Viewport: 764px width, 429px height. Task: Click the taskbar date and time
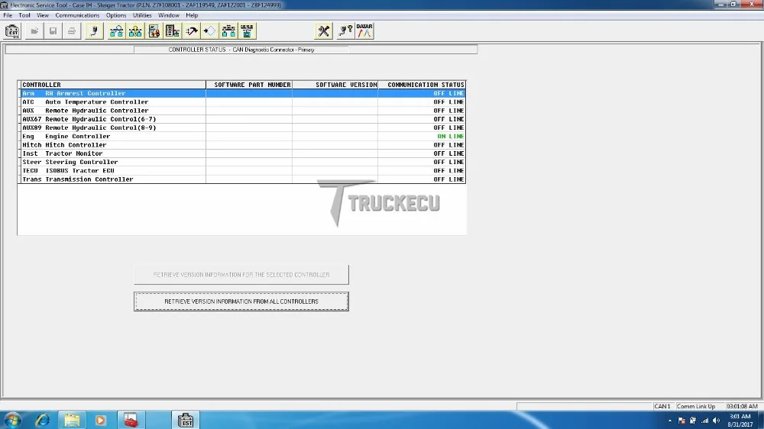pos(740,421)
